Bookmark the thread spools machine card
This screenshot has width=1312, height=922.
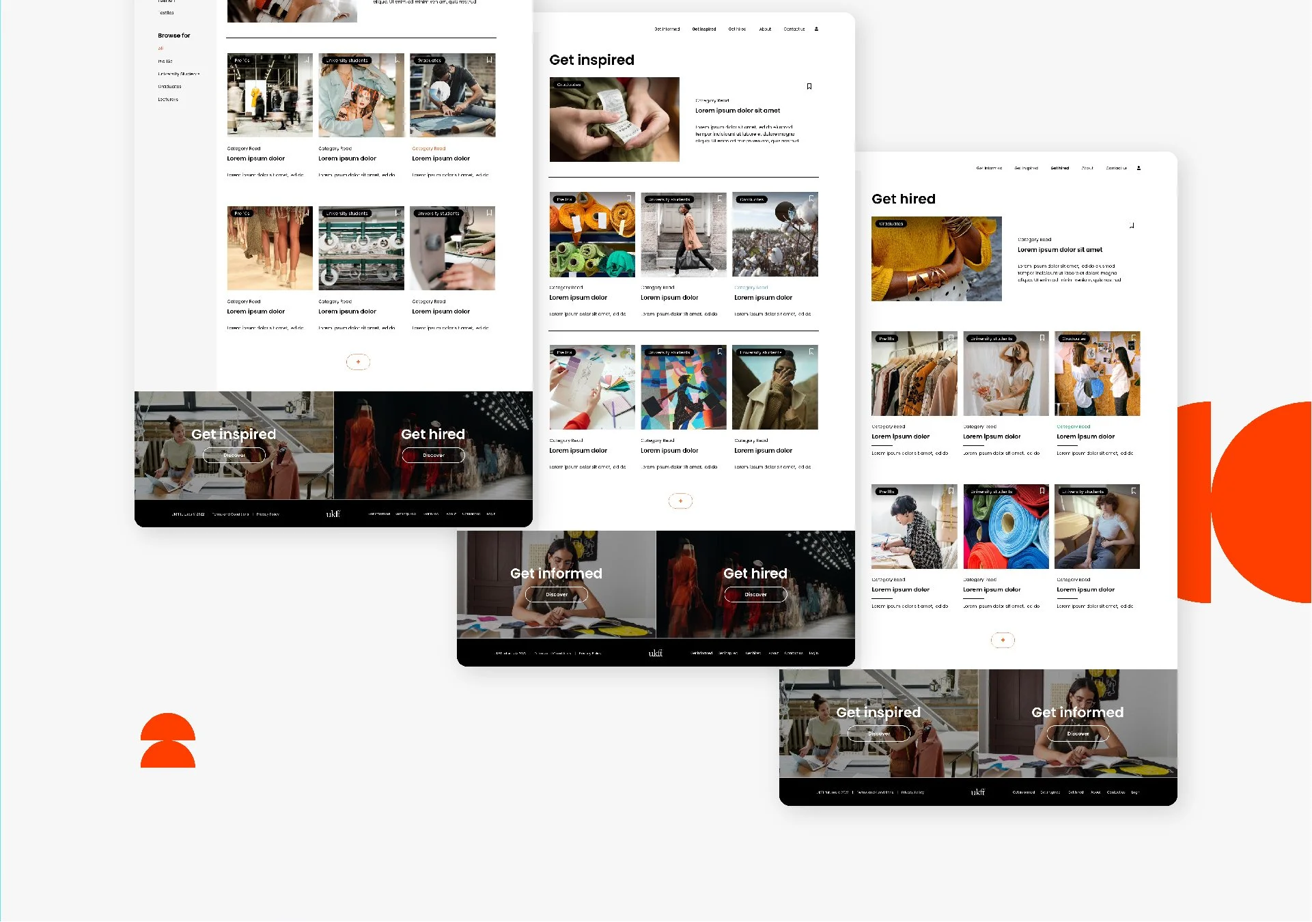click(397, 213)
